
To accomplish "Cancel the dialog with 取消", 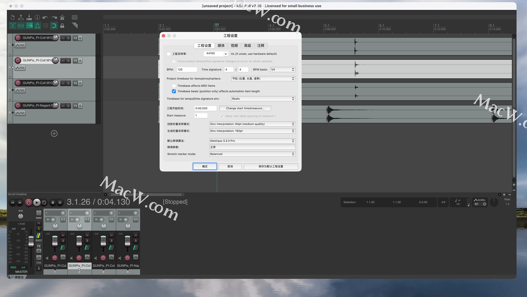I will tap(230, 166).
